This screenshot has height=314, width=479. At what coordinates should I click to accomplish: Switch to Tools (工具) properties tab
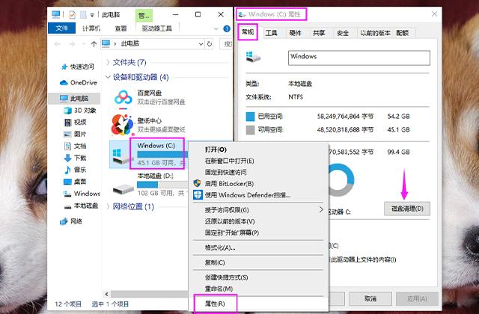[x=271, y=33]
